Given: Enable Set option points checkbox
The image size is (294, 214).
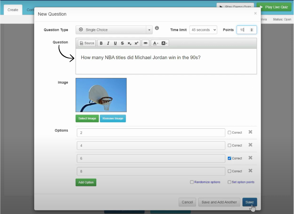Looking at the screenshot, I should pos(229,182).
